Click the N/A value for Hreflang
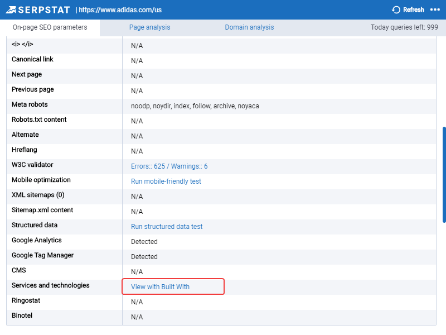Image resolution: width=446 pixels, height=335 pixels. [x=137, y=151]
